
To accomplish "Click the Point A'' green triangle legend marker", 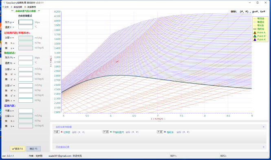I will tap(255, 36).
